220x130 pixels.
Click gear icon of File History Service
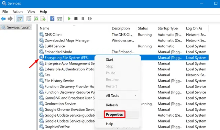point(42,81)
